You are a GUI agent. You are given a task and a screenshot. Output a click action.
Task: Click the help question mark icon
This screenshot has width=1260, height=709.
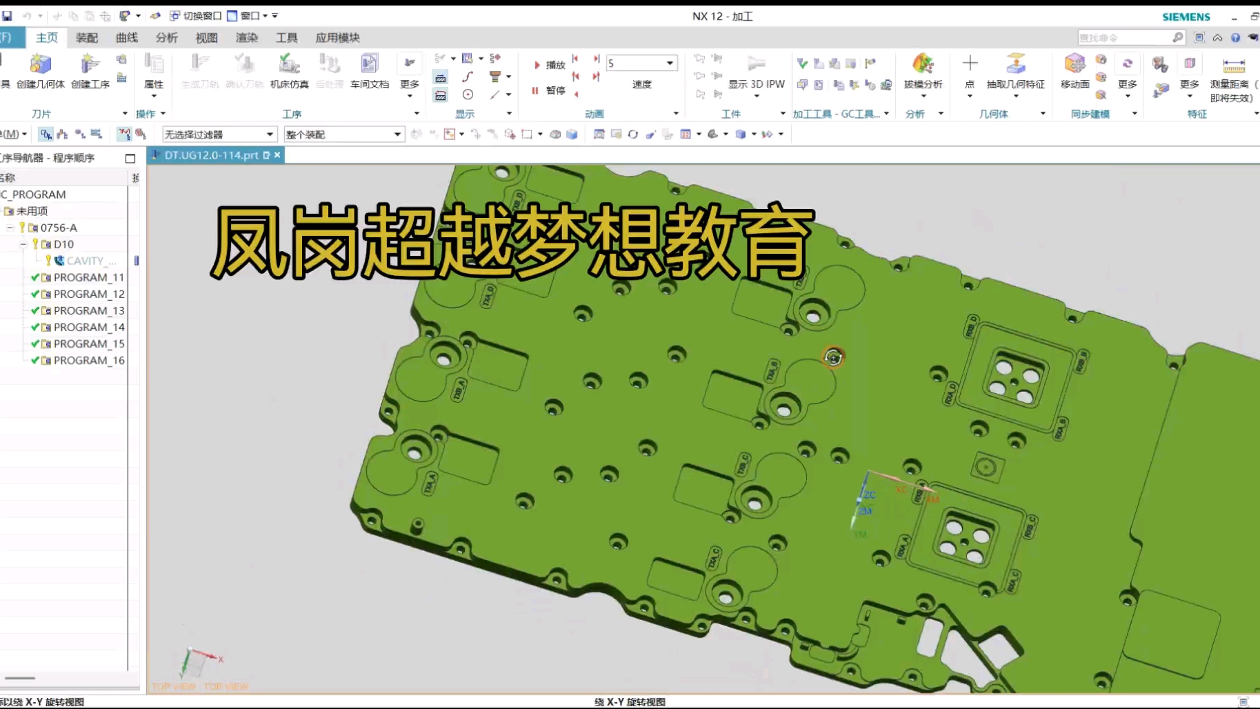point(1235,38)
